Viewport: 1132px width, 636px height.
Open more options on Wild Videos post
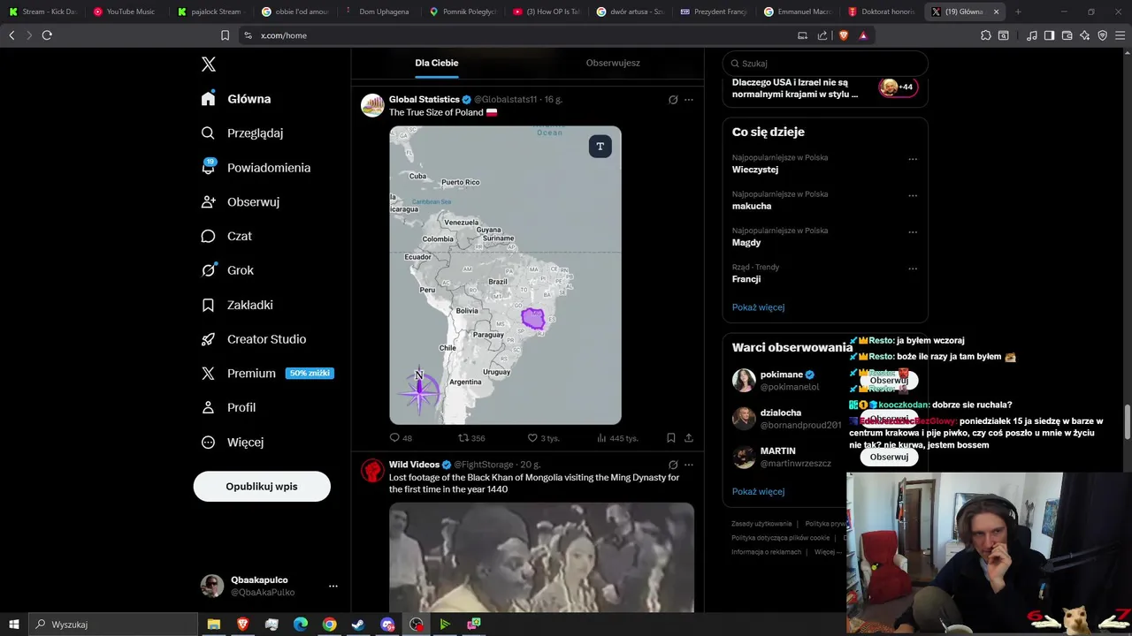point(689,465)
